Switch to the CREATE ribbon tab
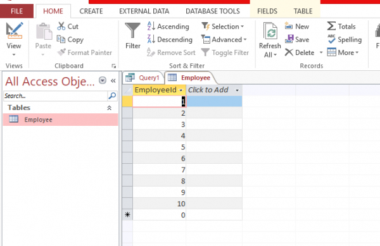 point(91,11)
